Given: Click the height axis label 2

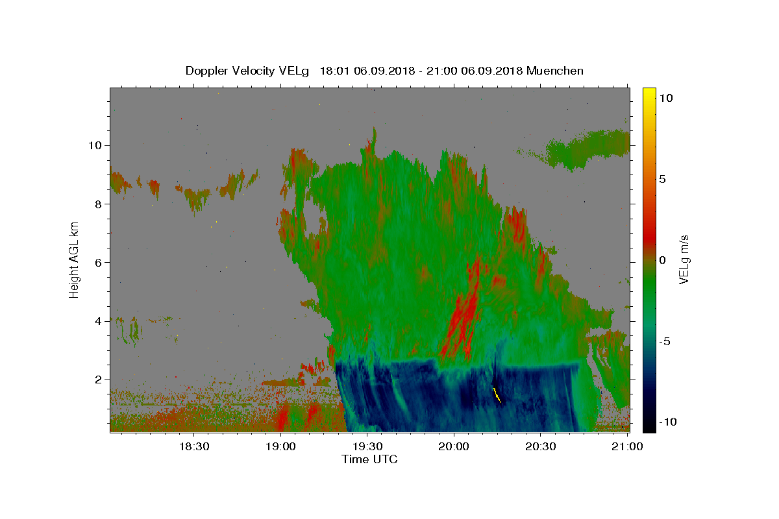Looking at the screenshot, I should (99, 380).
